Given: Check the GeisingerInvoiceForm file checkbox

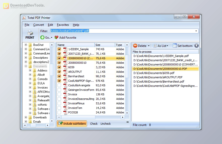Looking at the screenshot, I should pyautogui.click(x=59, y=90).
